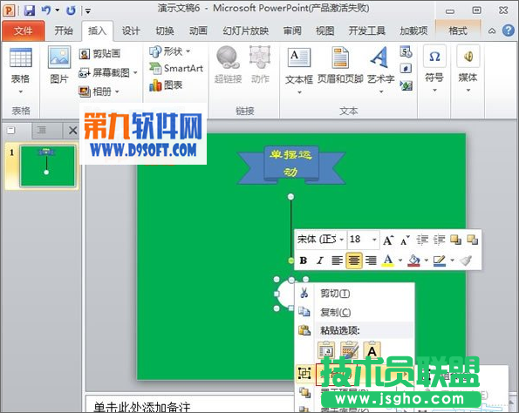
Task: Click the Save icon in quick access toolbar
Action: click(x=30, y=10)
